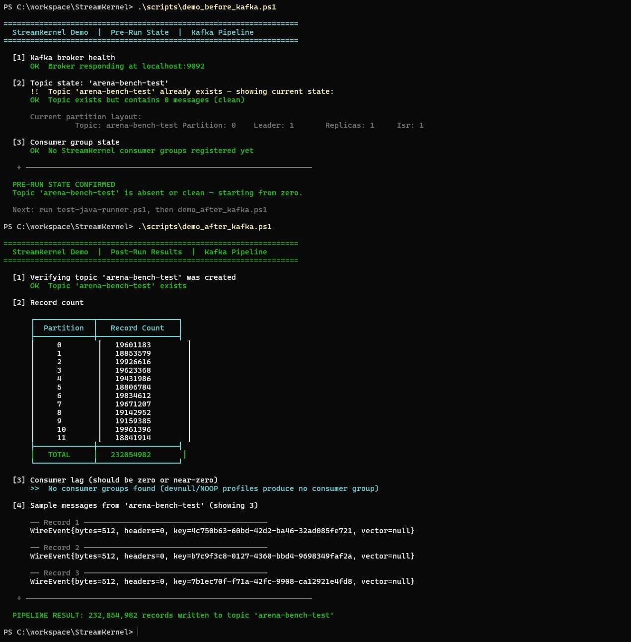
Task: Click the line 'is absent or clean – starting from zero.'
Action: 213,193
